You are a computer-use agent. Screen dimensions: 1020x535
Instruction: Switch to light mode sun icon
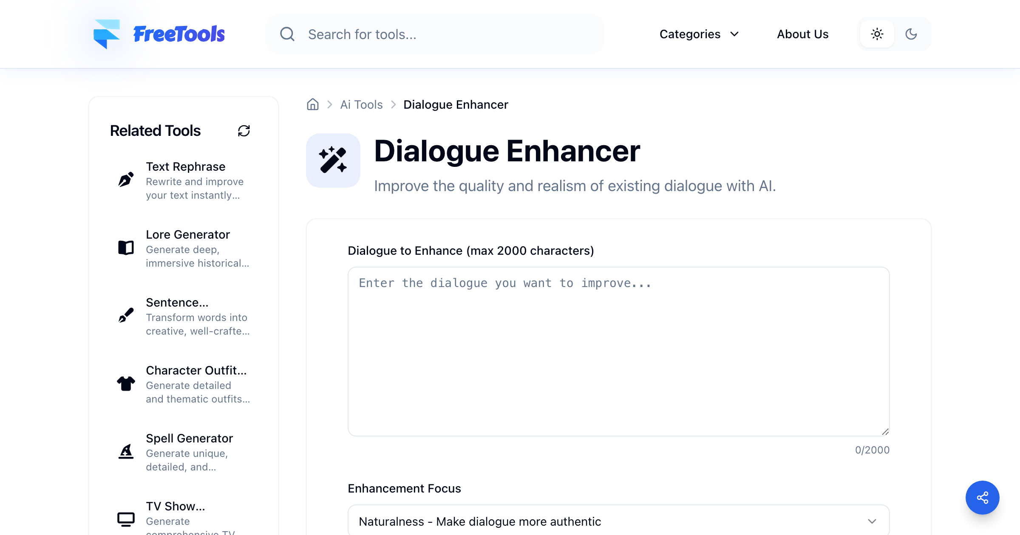(877, 34)
